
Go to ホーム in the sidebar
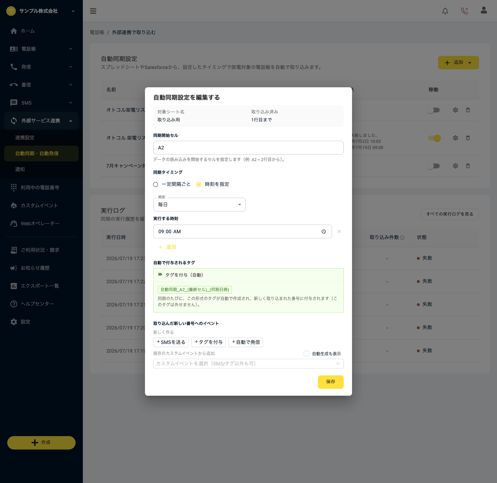[x=28, y=31]
